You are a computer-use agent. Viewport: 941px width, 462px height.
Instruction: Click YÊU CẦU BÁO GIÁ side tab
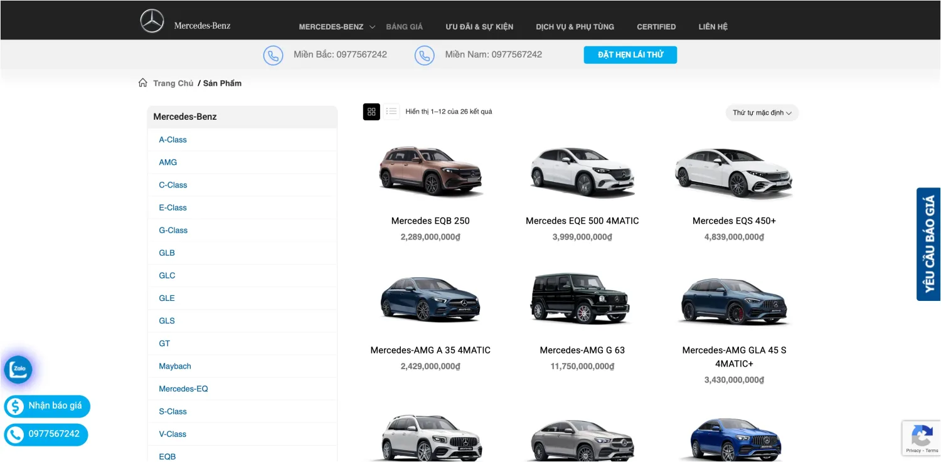929,244
